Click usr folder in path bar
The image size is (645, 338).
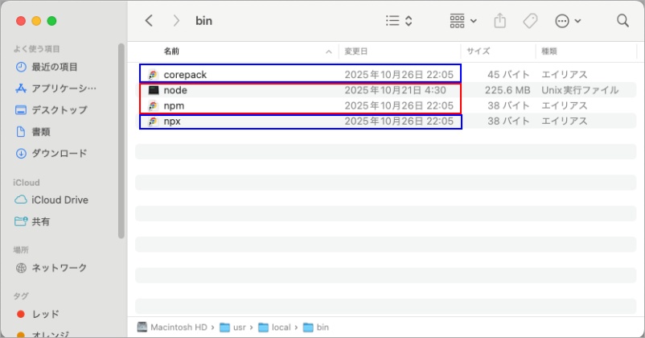(240, 328)
